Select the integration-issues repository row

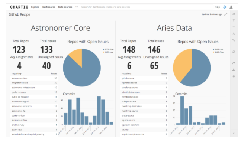coord(34,83)
